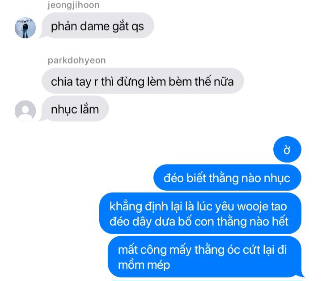322x281 pixels.
Task: Tap the jeongjihoon sender name
Action: pyautogui.click(x=73, y=5)
